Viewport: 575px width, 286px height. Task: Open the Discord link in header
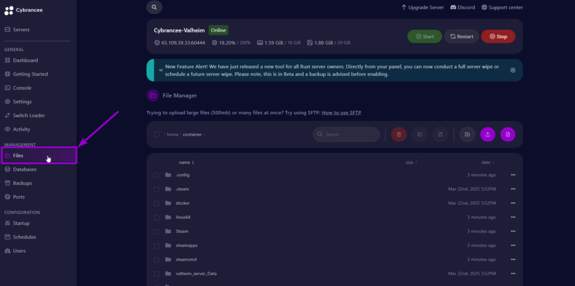point(463,7)
